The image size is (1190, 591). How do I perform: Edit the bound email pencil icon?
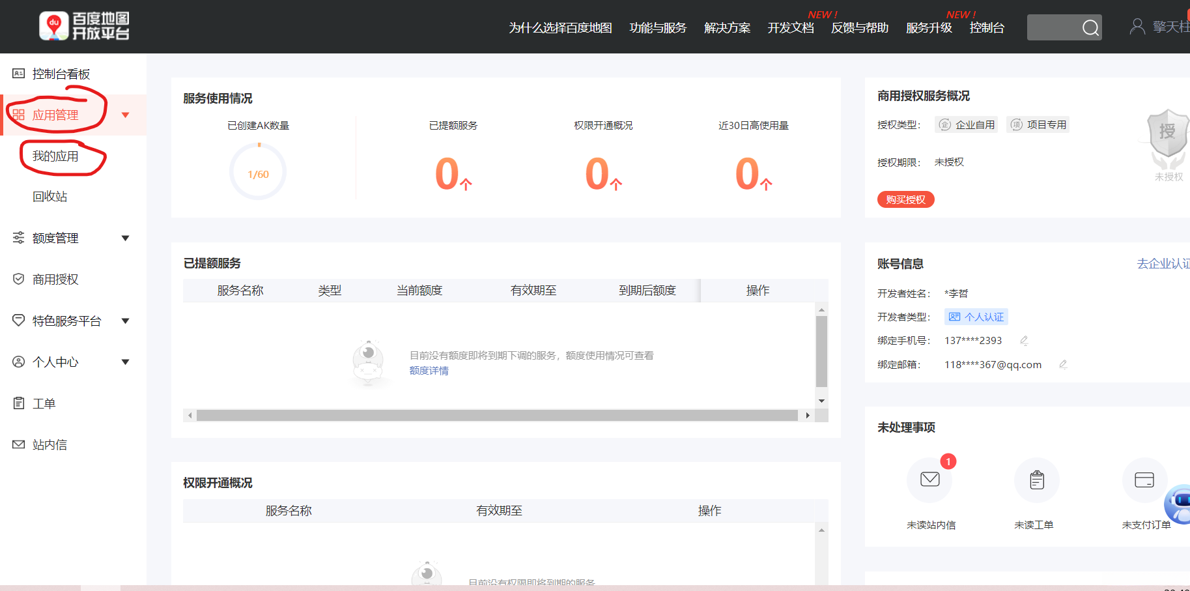[x=1063, y=364]
